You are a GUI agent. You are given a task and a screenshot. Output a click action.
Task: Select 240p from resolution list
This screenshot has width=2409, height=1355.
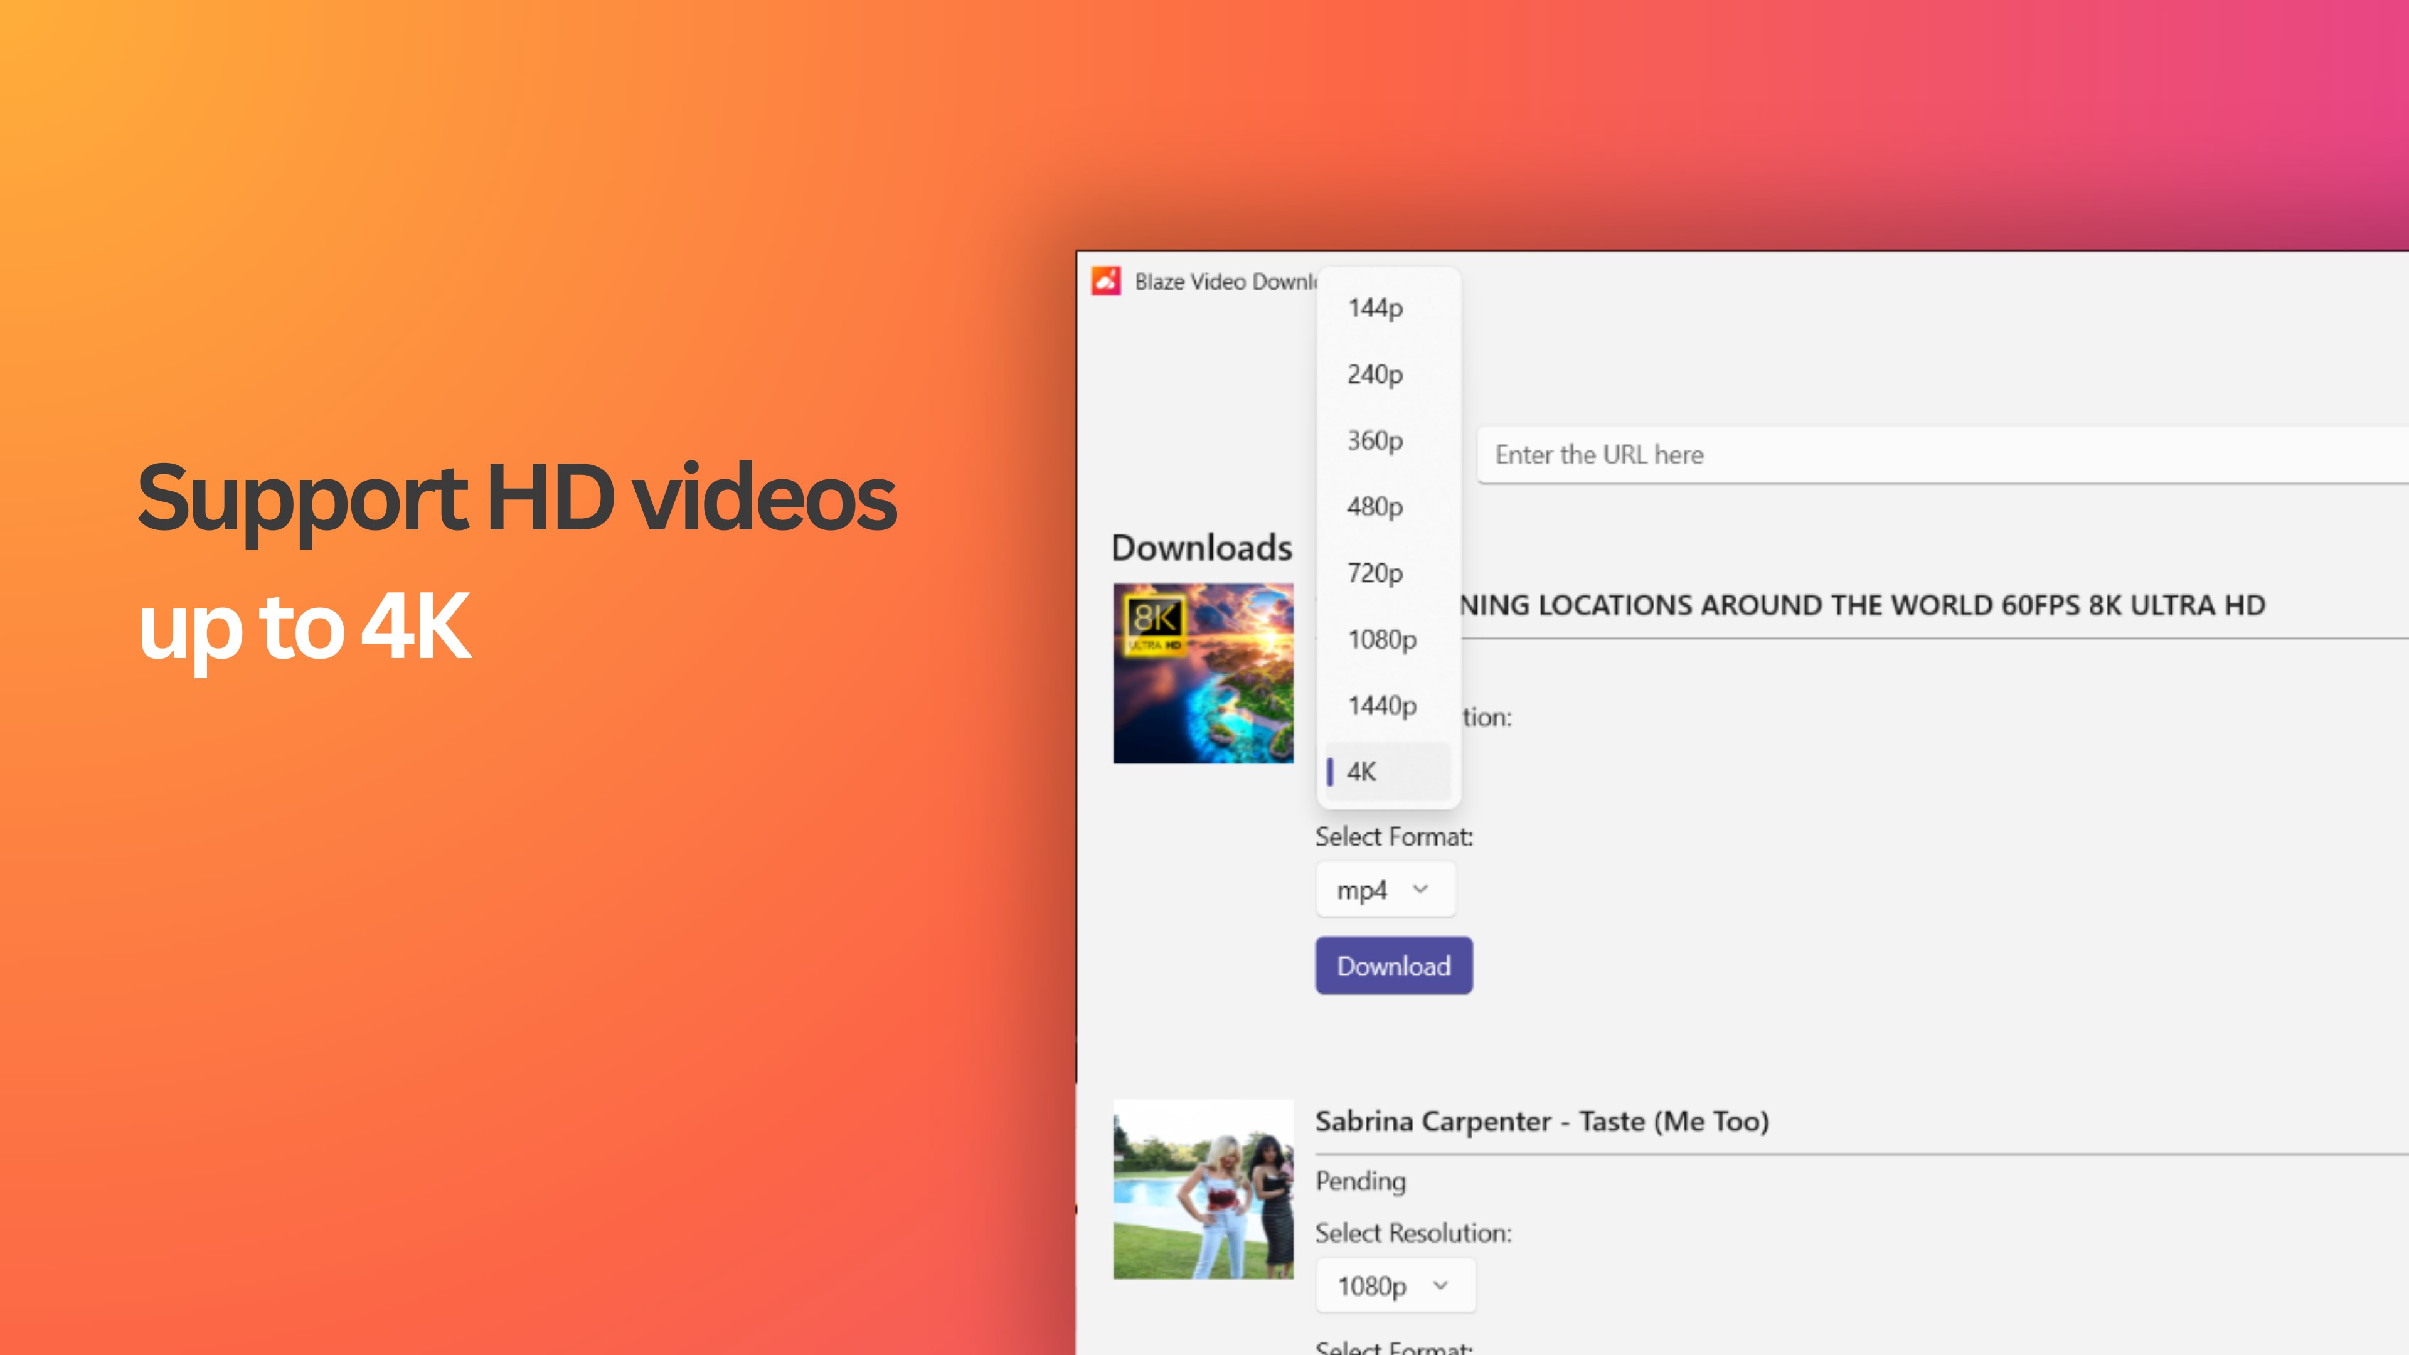[x=1375, y=374]
